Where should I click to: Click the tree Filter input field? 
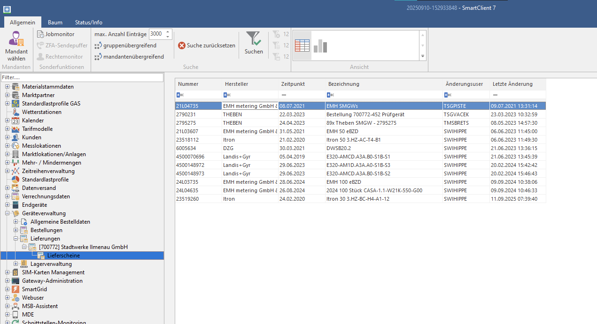click(82, 77)
